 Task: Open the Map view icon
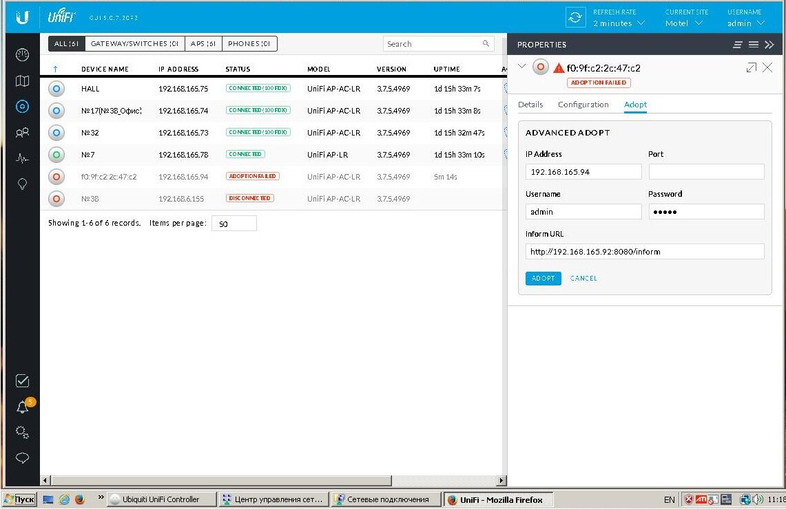click(22, 81)
